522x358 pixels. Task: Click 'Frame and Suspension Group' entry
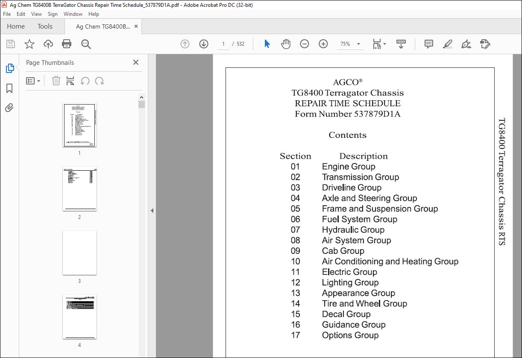(380, 209)
